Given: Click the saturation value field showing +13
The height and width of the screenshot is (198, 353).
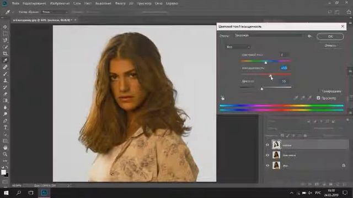Looking at the screenshot, I should point(284,68).
